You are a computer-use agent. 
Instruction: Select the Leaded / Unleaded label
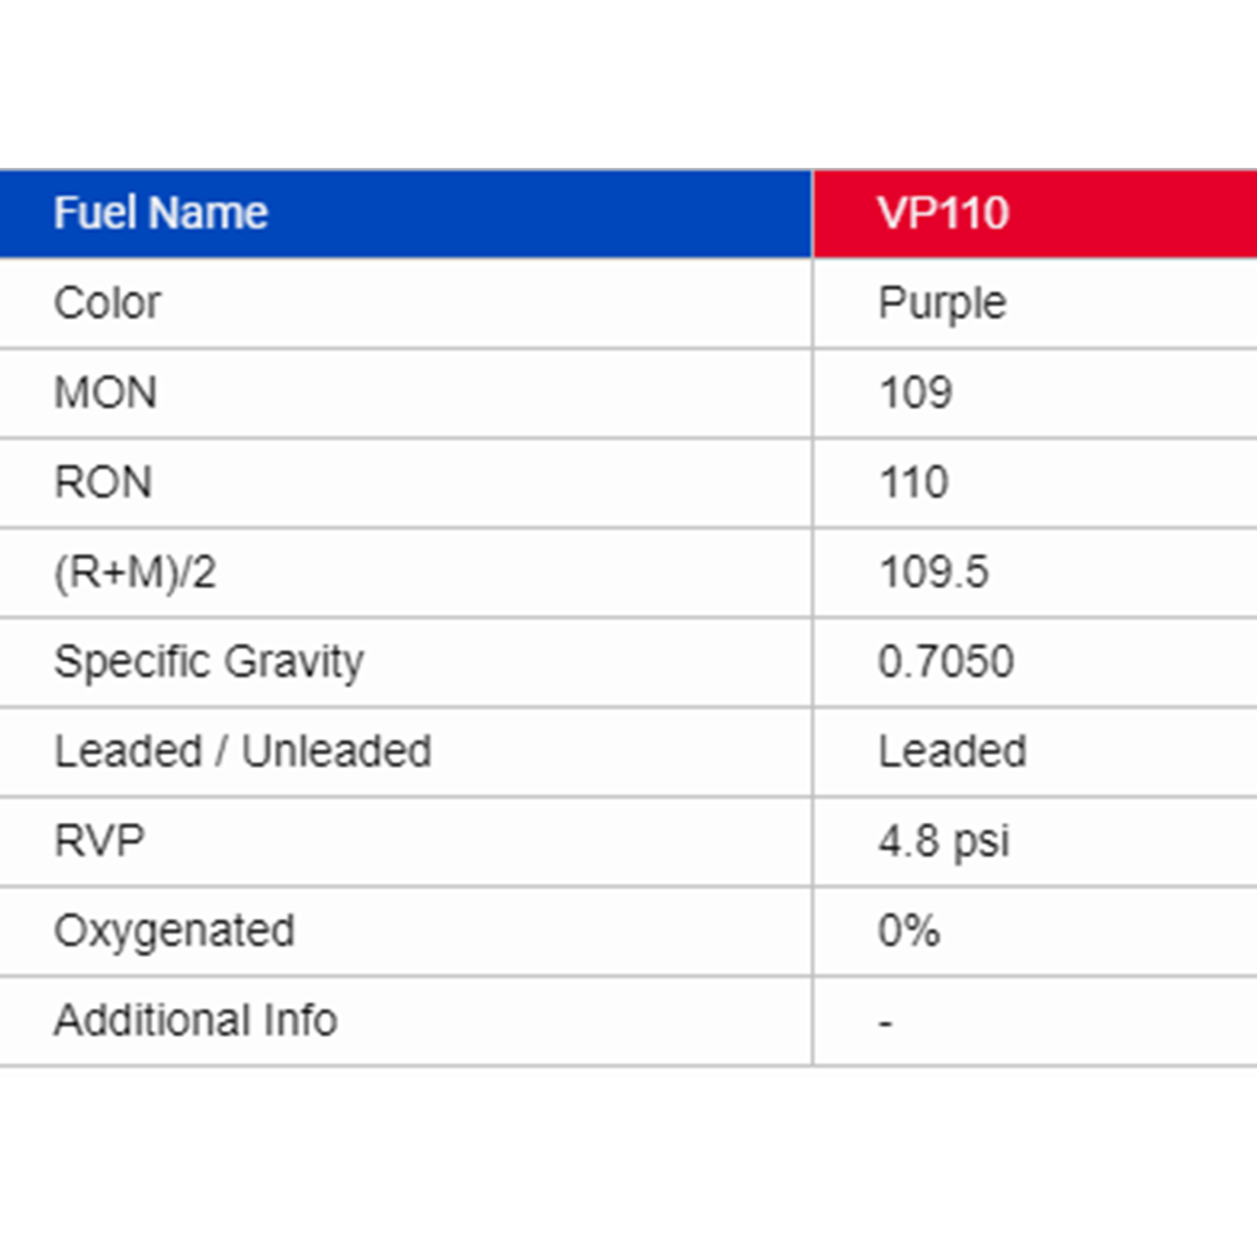[243, 752]
